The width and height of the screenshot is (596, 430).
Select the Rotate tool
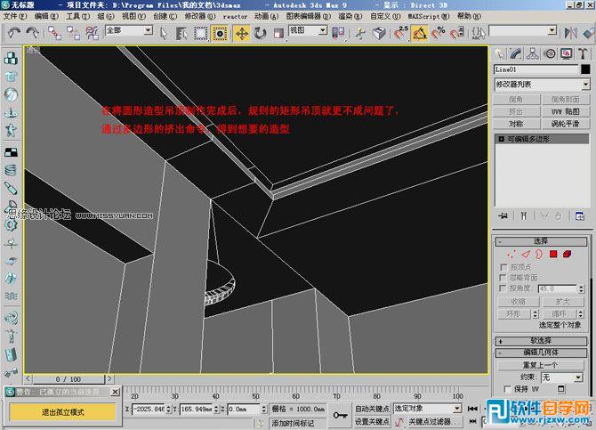click(x=260, y=33)
